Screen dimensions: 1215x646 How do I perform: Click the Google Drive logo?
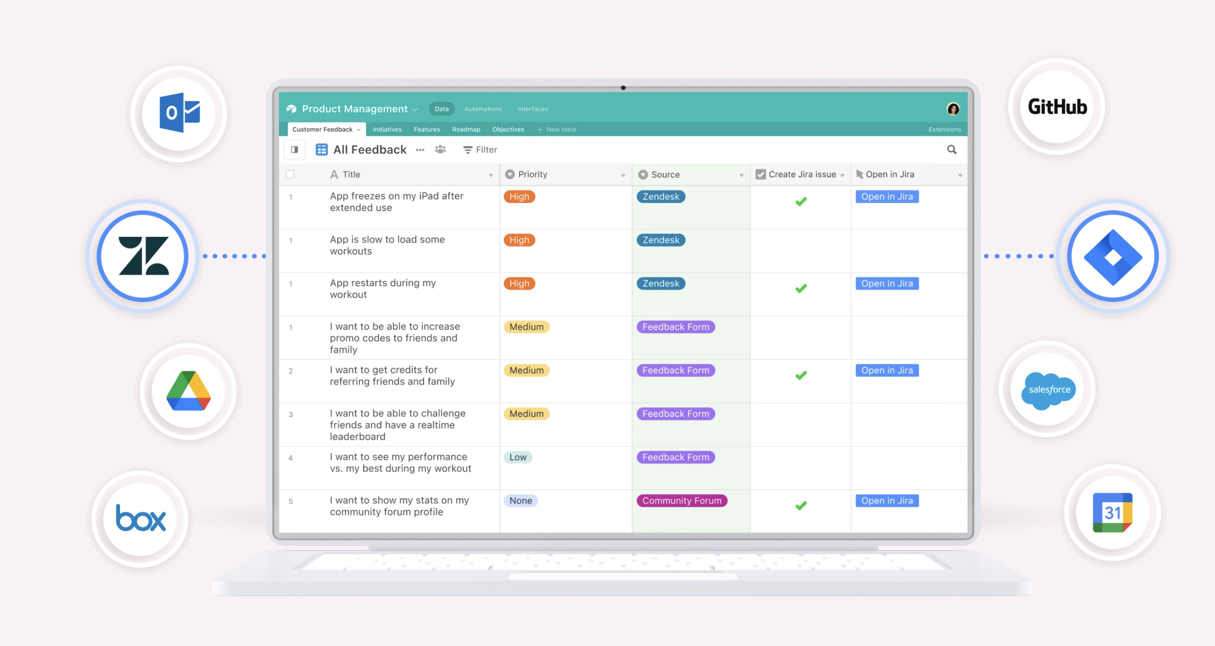tap(188, 391)
